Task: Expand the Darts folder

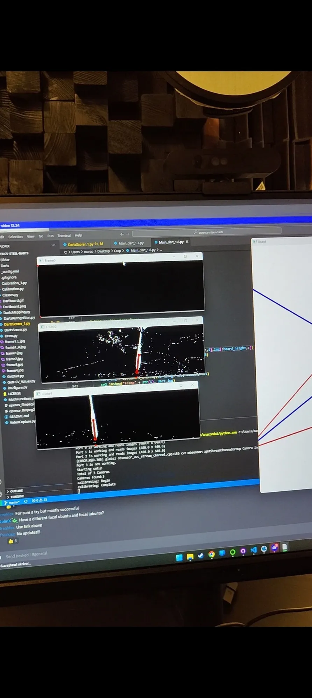Action: tap(5, 266)
